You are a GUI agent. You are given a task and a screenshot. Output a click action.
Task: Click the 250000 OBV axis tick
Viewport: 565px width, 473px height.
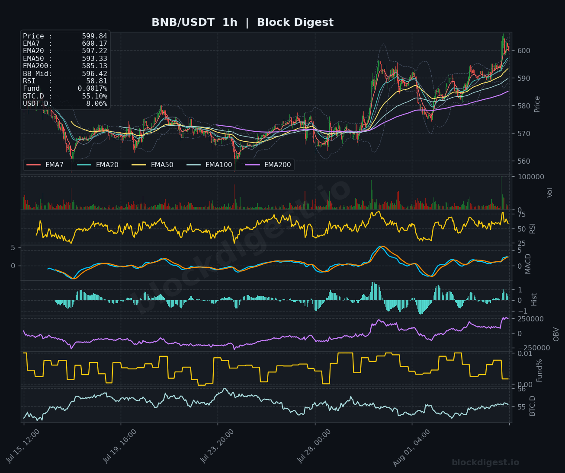point(531,319)
